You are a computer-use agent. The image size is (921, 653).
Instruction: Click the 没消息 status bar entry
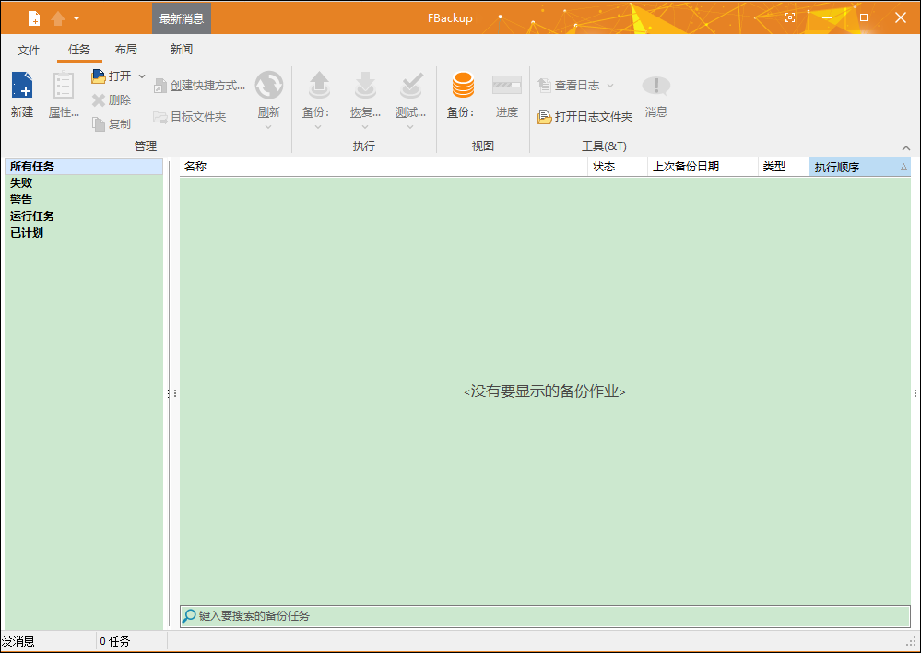[18, 641]
